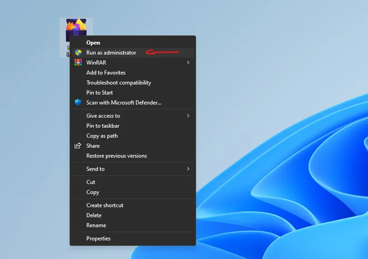
Task: Expand the Send to submenu arrow
Action: coord(188,169)
